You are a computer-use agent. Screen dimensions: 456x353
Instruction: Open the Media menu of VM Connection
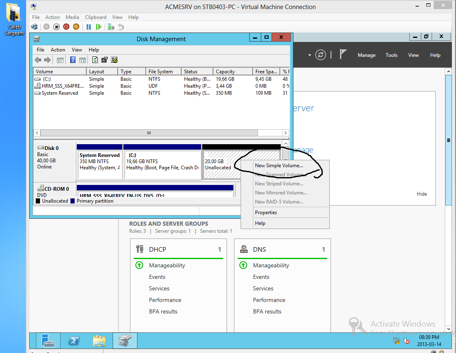[72, 17]
